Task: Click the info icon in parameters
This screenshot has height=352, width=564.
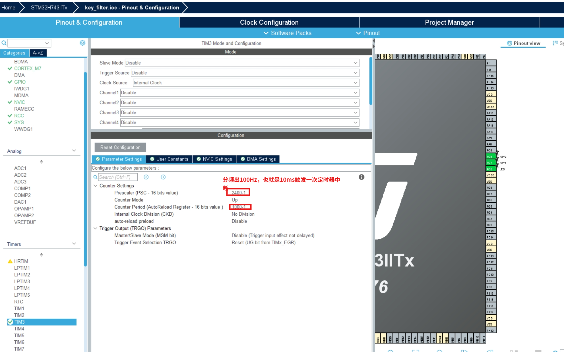Action: click(x=361, y=177)
